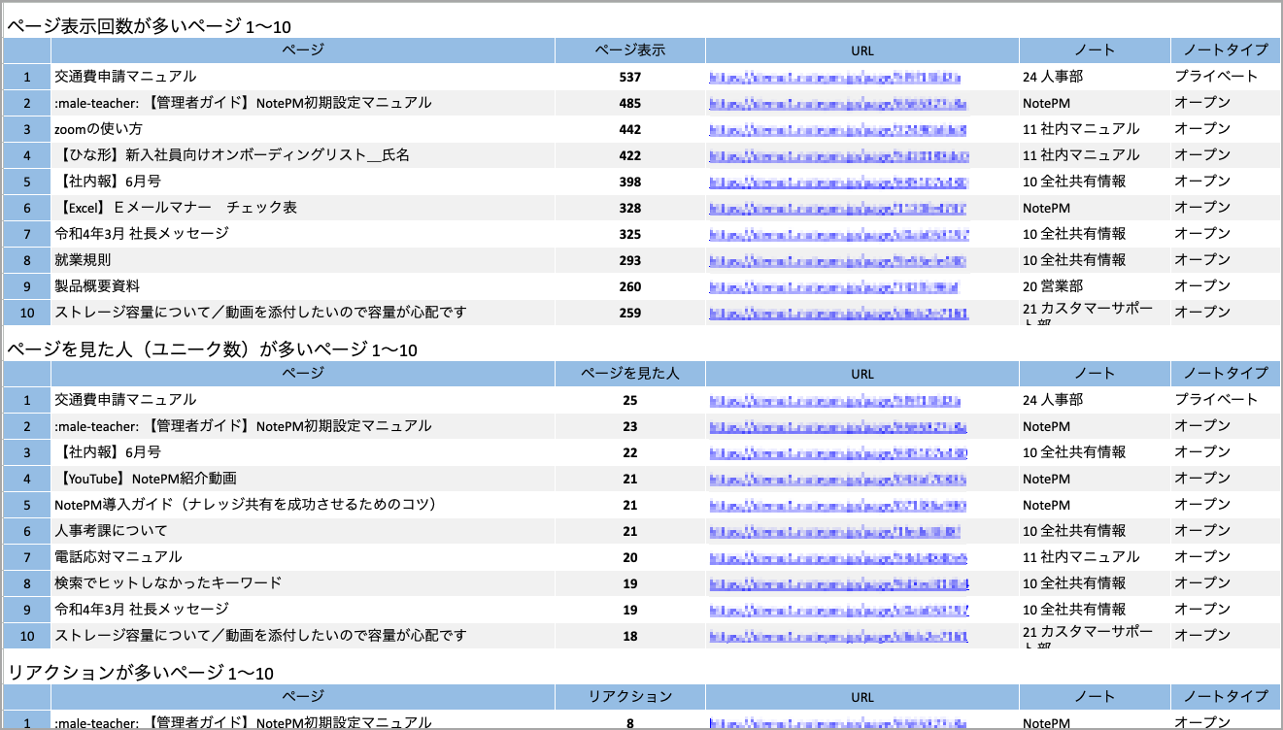Click the ページを見た人 column header
This screenshot has width=1283, height=730.
(x=629, y=373)
